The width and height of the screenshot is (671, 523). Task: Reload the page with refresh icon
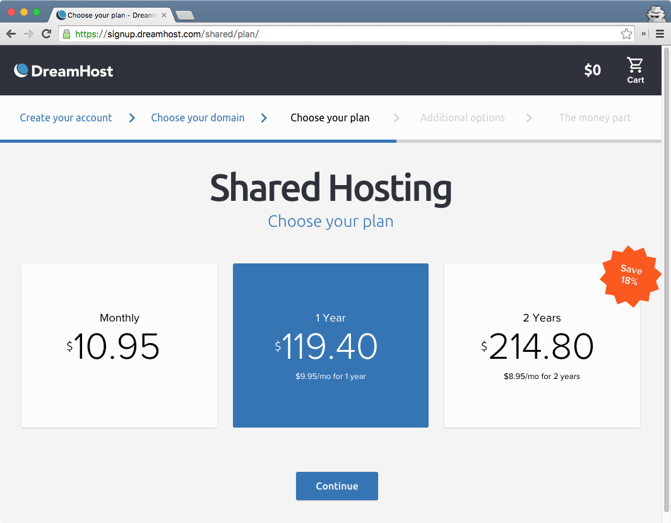(x=46, y=34)
